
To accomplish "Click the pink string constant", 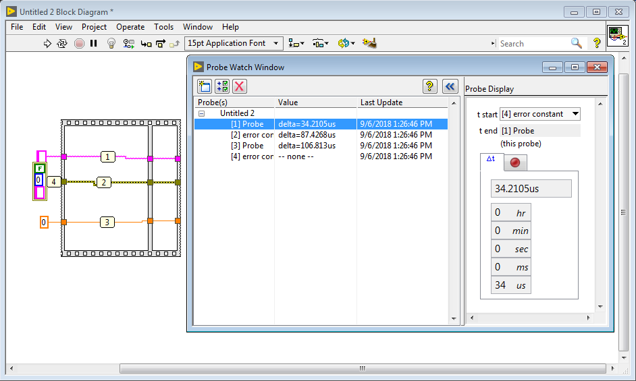I will click(x=41, y=156).
